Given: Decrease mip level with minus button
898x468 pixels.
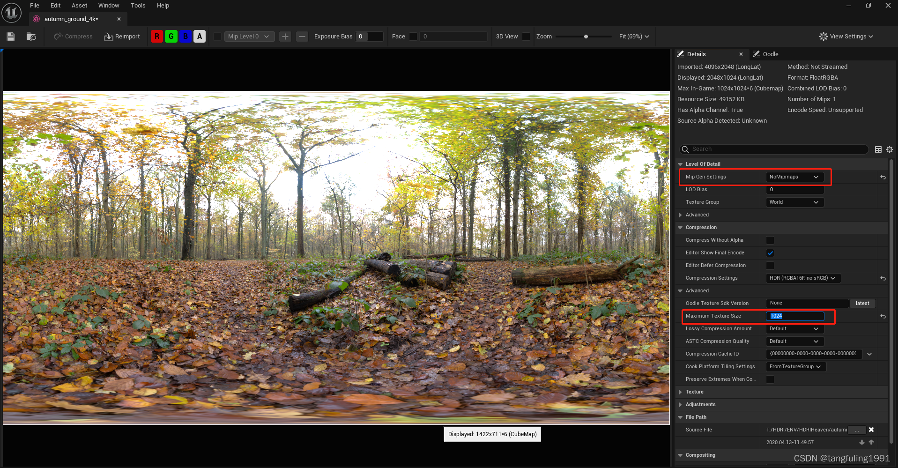Looking at the screenshot, I should pyautogui.click(x=302, y=37).
